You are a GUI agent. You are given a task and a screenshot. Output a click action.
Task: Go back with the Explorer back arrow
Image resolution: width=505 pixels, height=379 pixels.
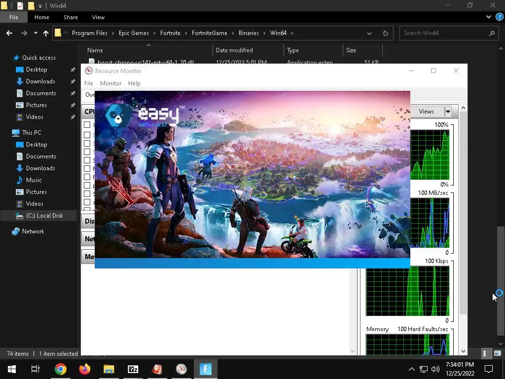coord(9,33)
